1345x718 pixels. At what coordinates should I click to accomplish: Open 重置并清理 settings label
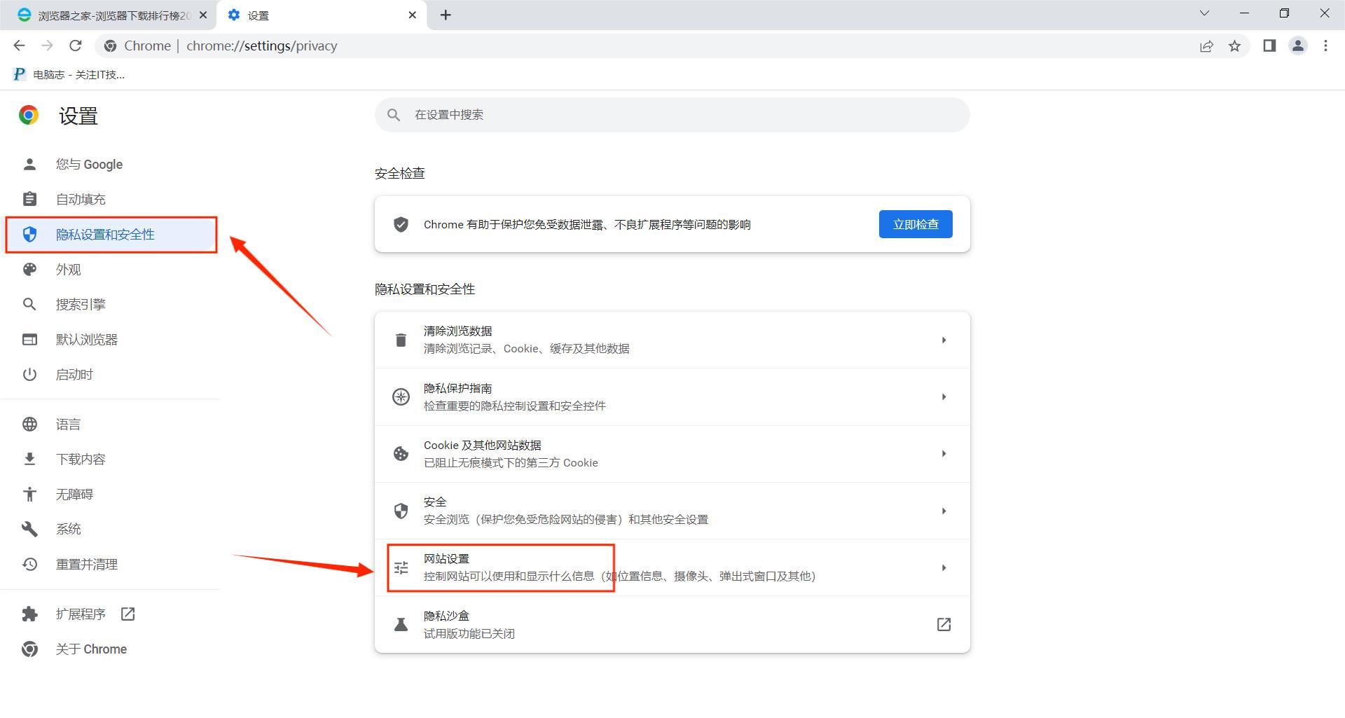87,565
